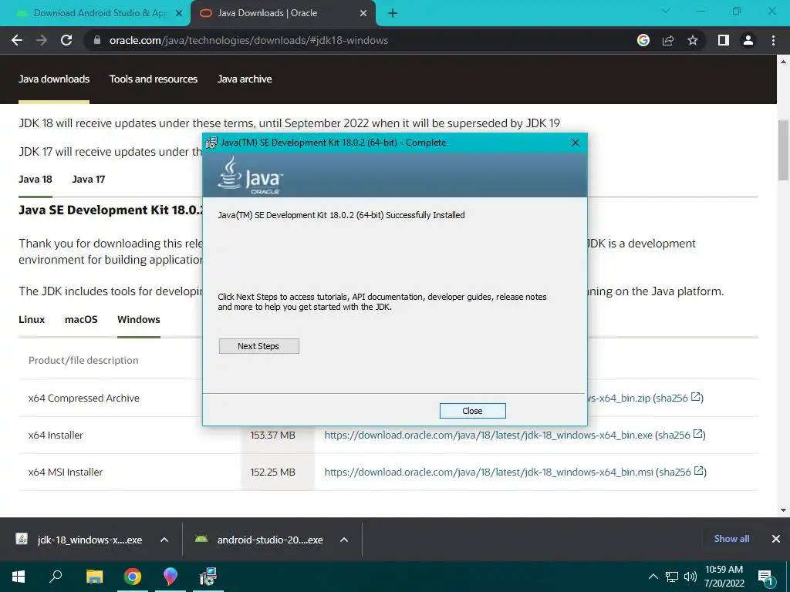Bookmark this page with the star icon
This screenshot has height=592, width=790.
[693, 40]
